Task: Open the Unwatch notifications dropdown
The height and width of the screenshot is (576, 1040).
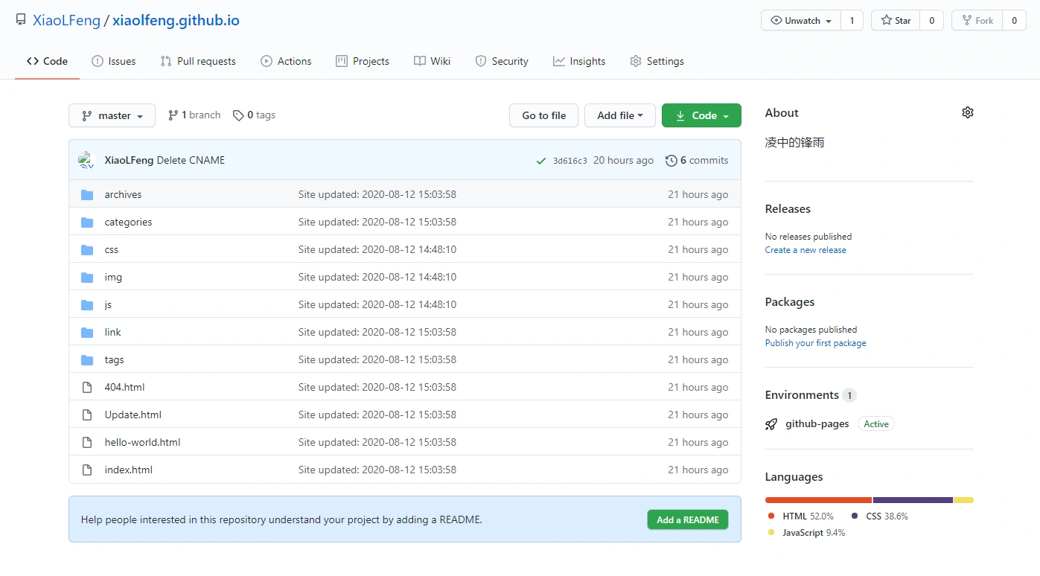Action: coord(801,21)
